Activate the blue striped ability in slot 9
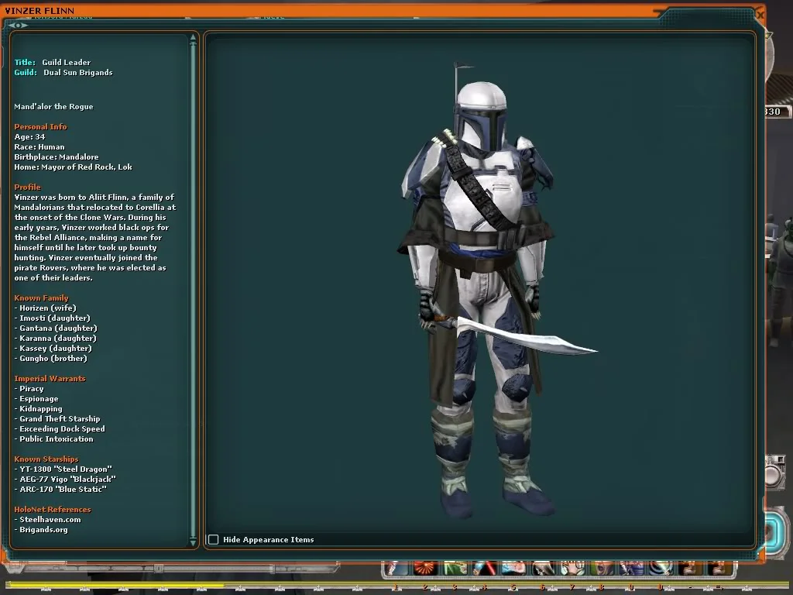Image resolution: width=793 pixels, height=595 pixels. click(631, 569)
